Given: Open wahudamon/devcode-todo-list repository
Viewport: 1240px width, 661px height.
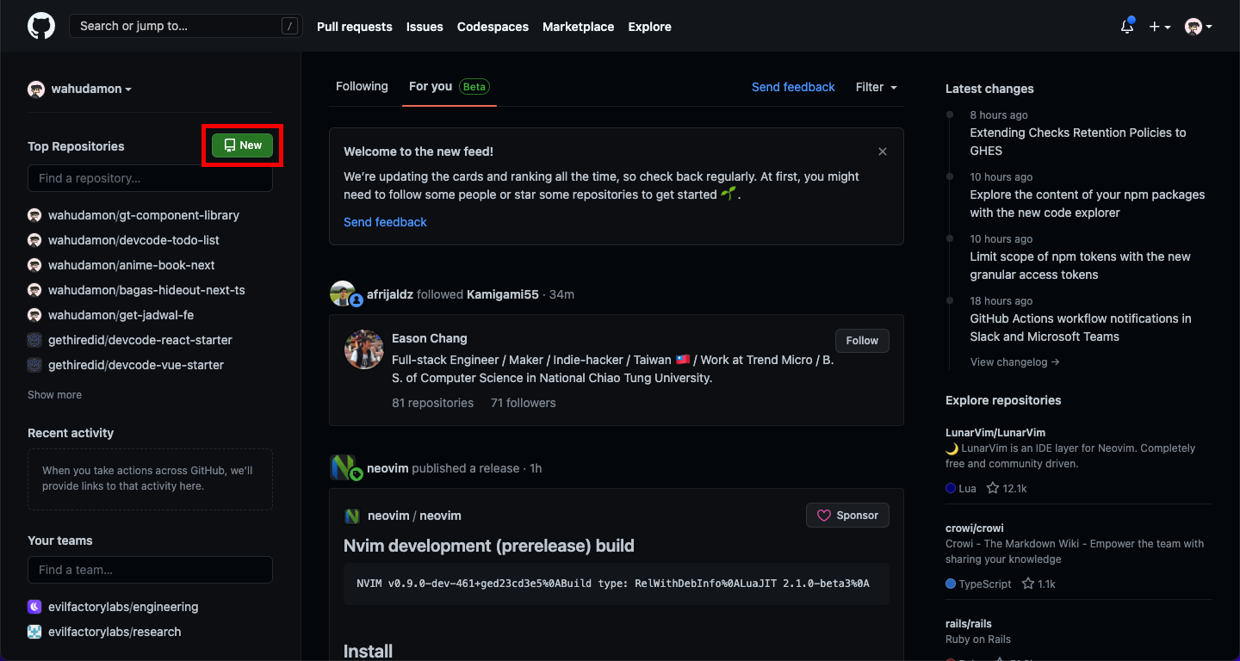Looking at the screenshot, I should click(x=133, y=240).
